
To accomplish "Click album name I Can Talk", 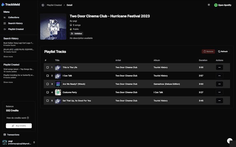I will (x=158, y=92).
